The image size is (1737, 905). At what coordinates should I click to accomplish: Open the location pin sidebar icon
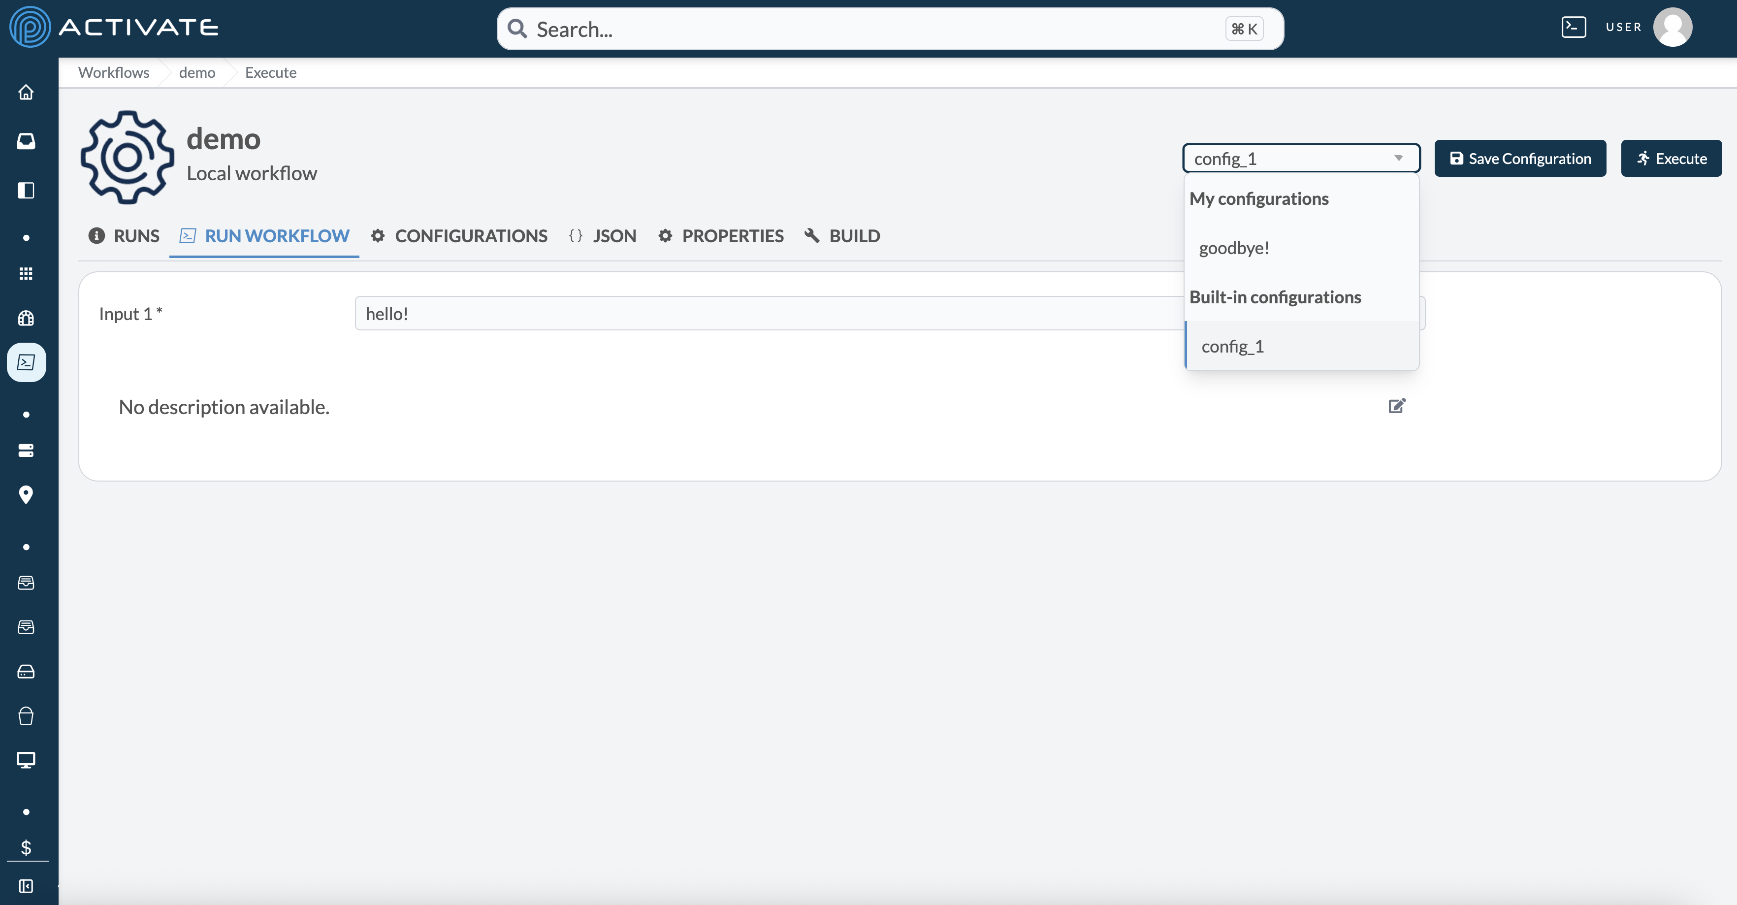26,494
